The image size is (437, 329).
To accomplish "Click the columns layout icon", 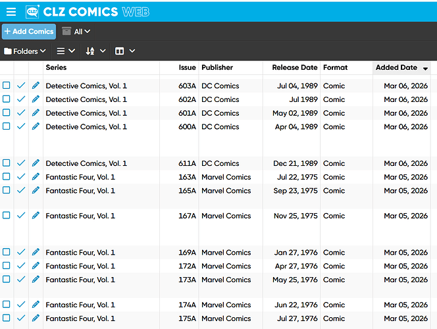I will coord(120,51).
